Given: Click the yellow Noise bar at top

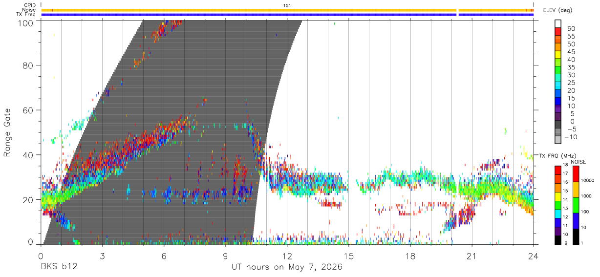Looking at the screenshot, I should pyautogui.click(x=287, y=10).
